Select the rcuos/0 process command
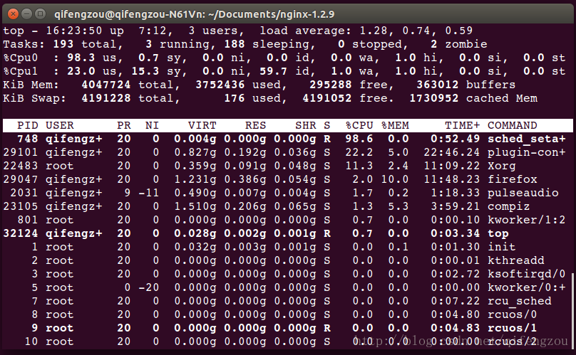The height and width of the screenshot is (355, 576). [x=512, y=314]
